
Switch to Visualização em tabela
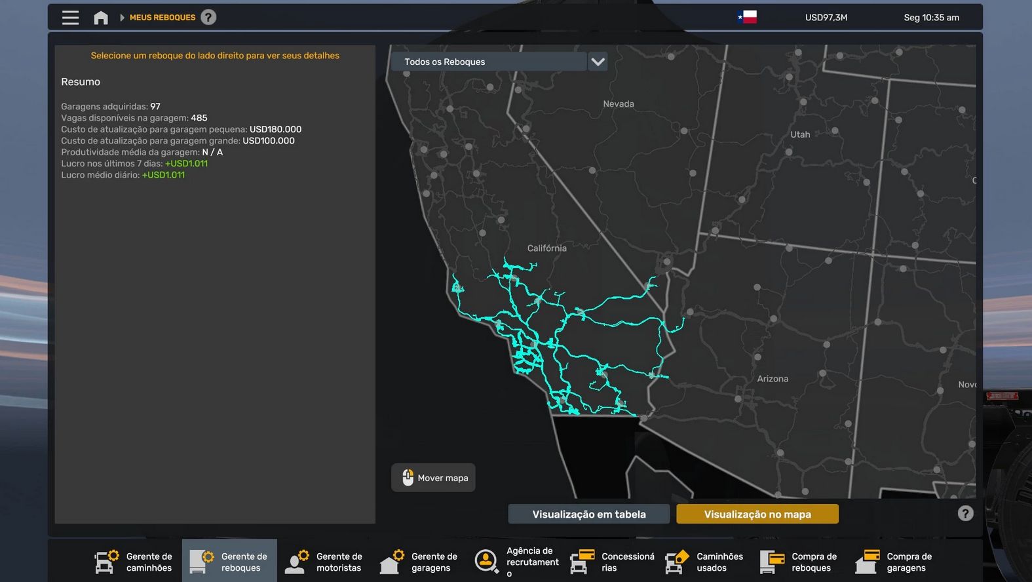pyautogui.click(x=588, y=514)
